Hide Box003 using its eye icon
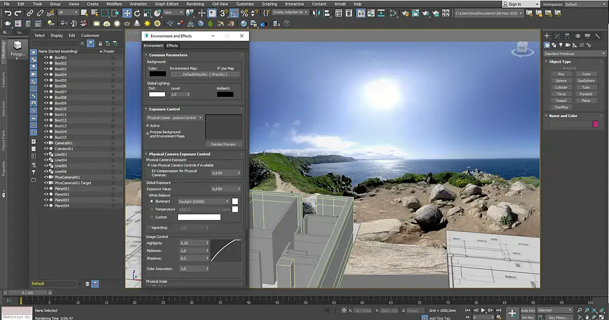Viewport: 609px width, 320px height. 46,69
